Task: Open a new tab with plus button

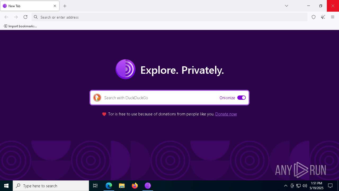Action: coord(65,6)
